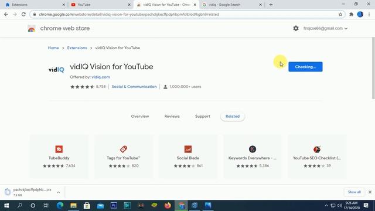Open Task View on taskbar
This screenshot has width=375, height=211.
pos(46,205)
